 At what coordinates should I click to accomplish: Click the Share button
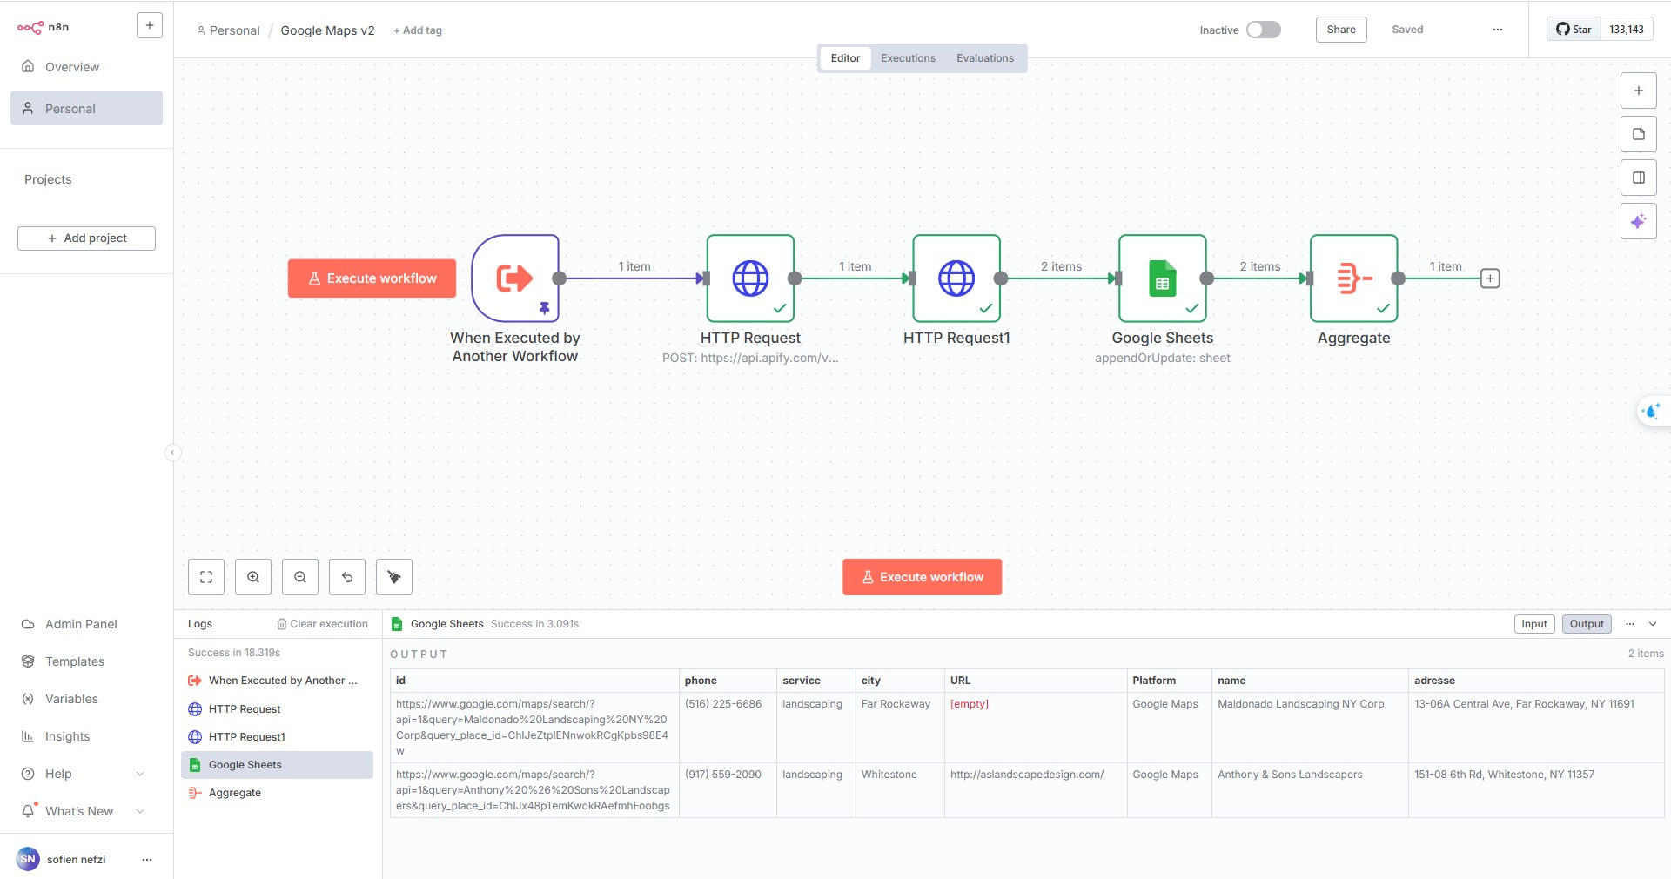point(1341,30)
